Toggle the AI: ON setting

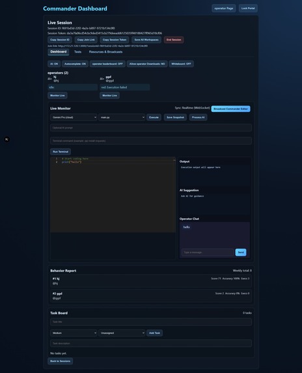(x=54, y=64)
